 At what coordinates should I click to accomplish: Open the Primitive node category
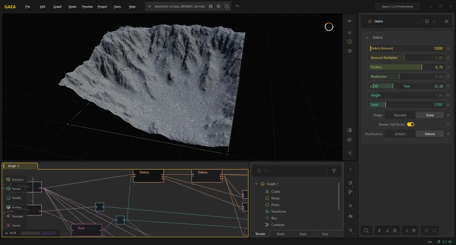15,180
